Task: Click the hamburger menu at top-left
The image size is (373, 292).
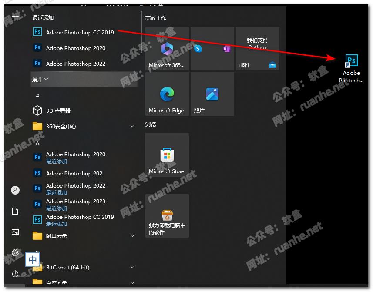Action: tap(15, 18)
